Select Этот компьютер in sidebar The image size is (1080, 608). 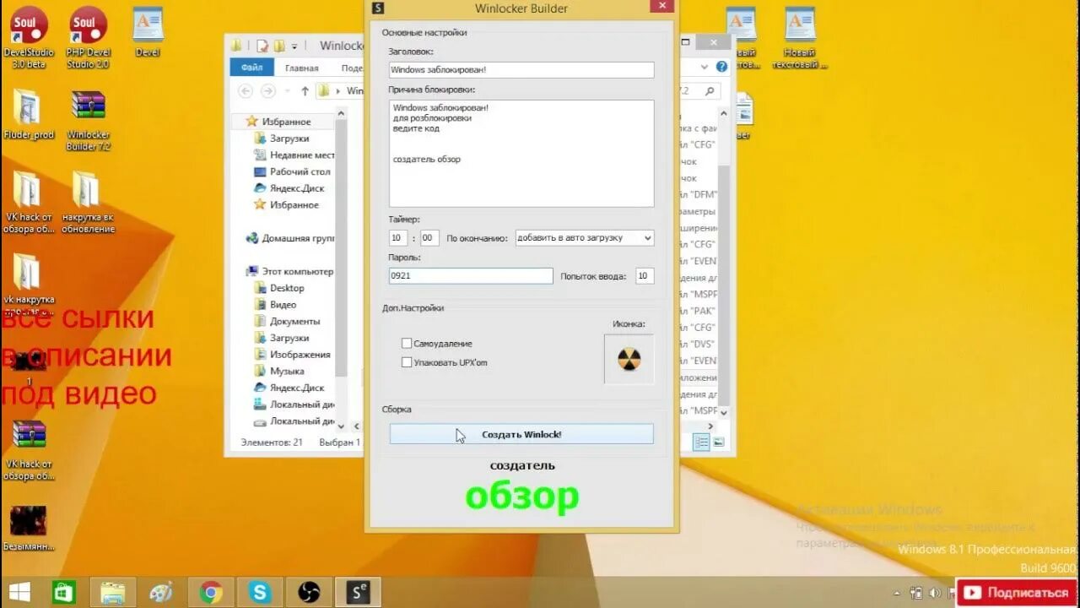click(x=290, y=271)
